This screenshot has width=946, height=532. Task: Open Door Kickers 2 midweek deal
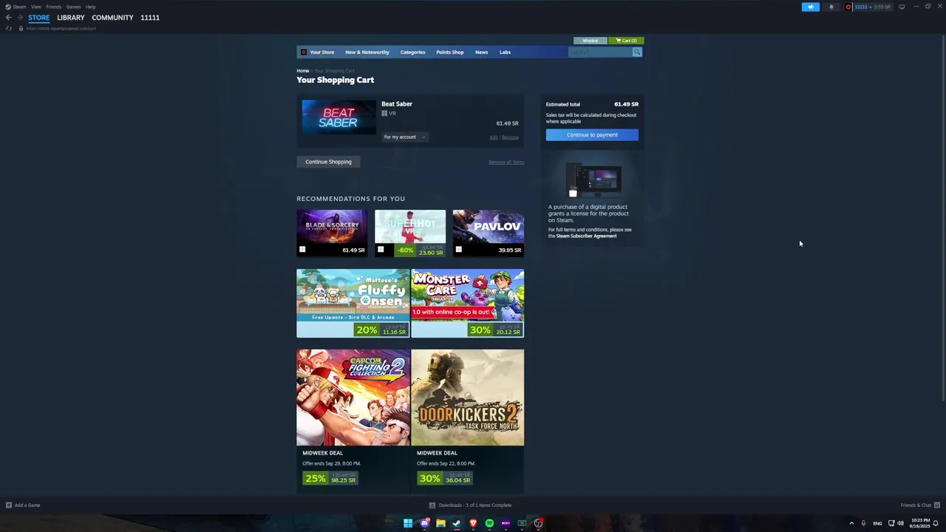pyautogui.click(x=468, y=421)
